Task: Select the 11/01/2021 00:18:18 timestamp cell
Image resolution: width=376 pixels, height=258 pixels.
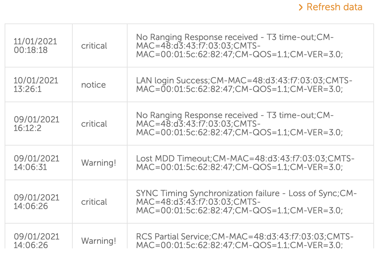Action: (35, 46)
